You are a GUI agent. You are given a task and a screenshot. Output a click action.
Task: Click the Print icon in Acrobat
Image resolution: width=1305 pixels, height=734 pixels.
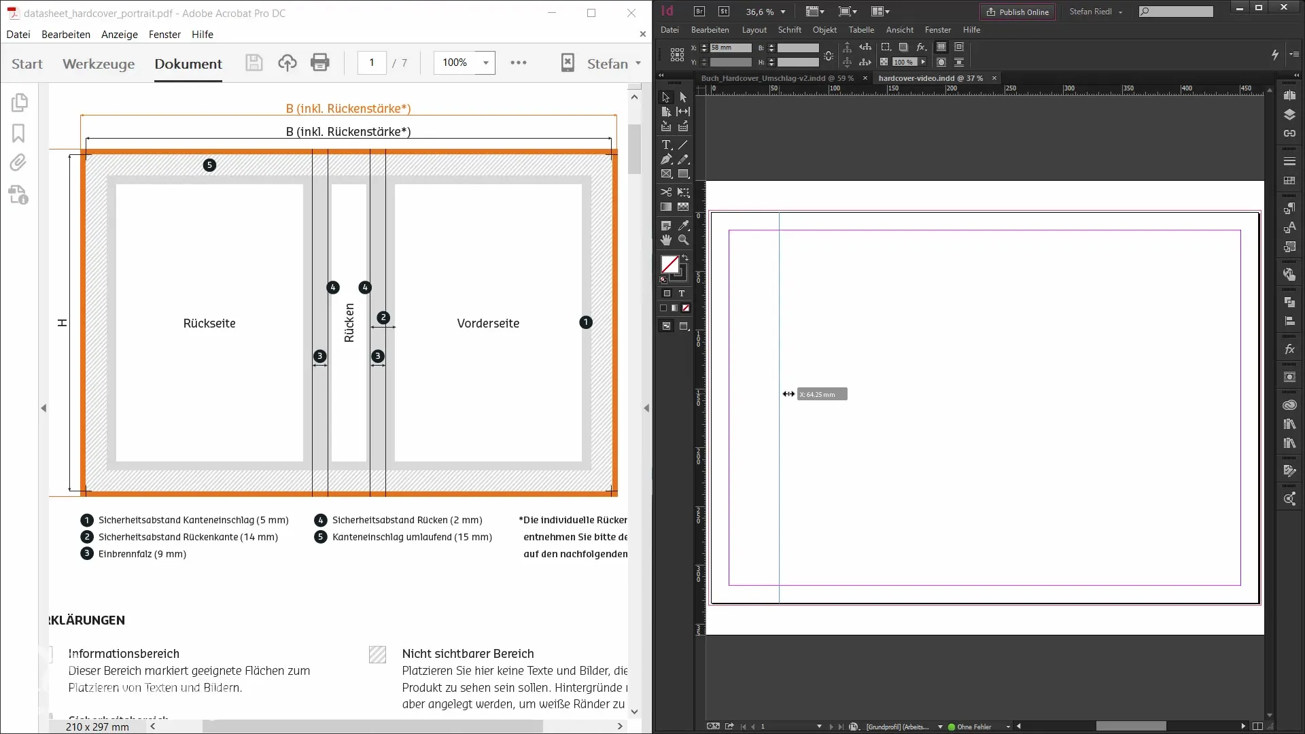click(320, 63)
